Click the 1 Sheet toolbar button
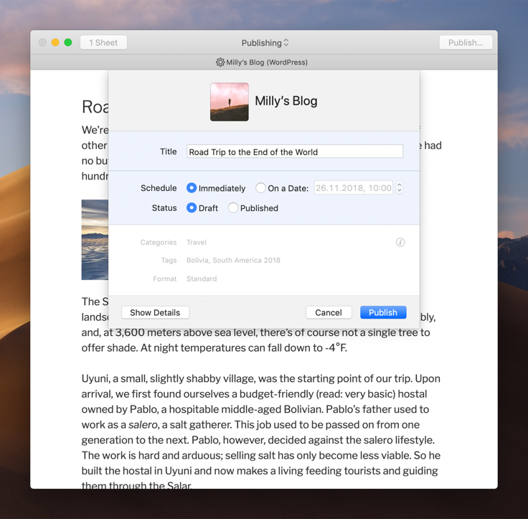This screenshot has width=528, height=519. point(103,43)
